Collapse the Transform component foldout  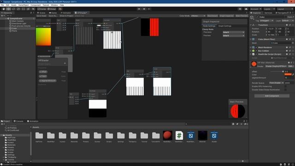point(251,25)
